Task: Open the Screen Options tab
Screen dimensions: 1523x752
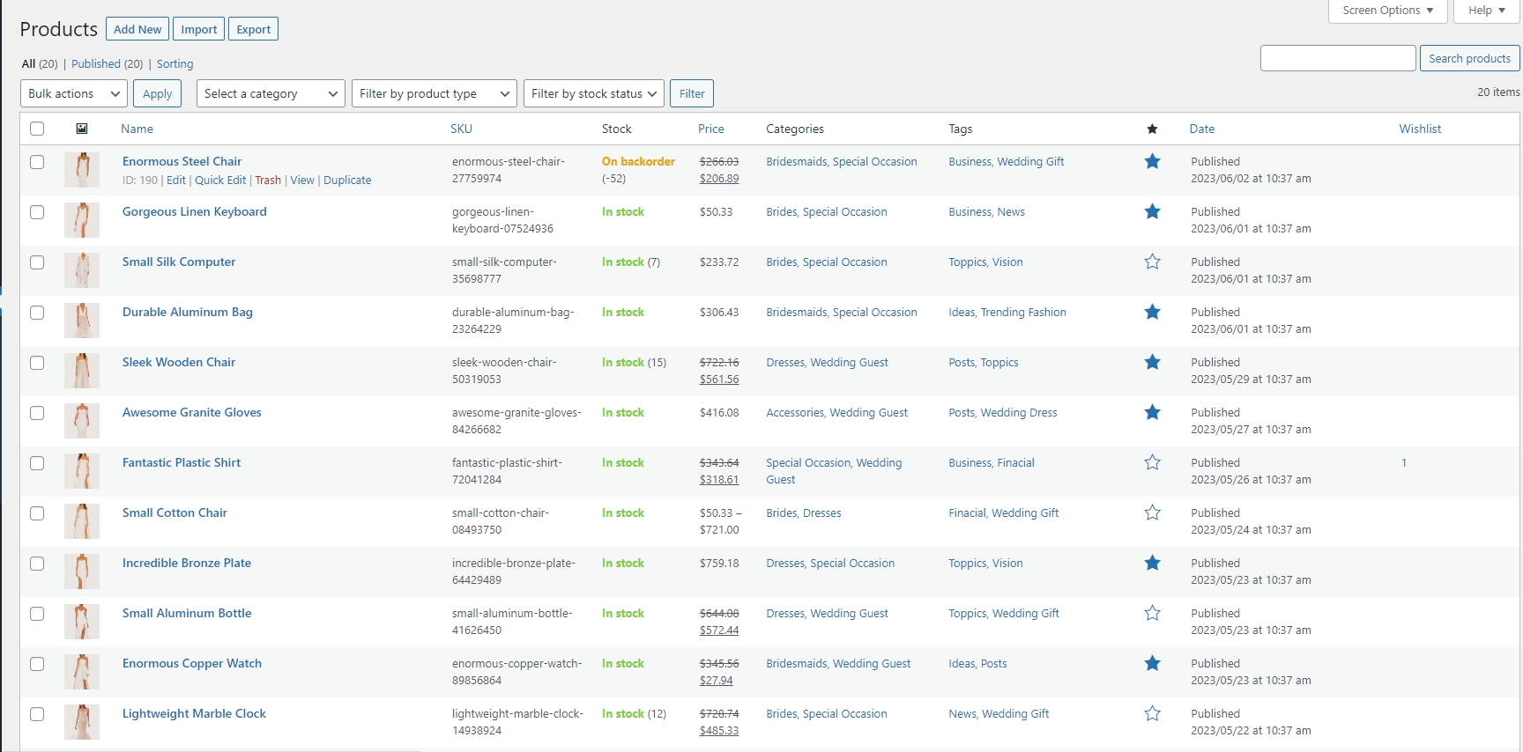Action: (x=1387, y=11)
